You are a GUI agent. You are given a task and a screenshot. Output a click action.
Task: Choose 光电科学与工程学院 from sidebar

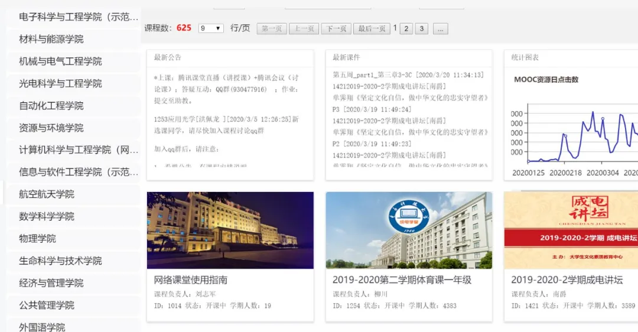click(x=74, y=83)
